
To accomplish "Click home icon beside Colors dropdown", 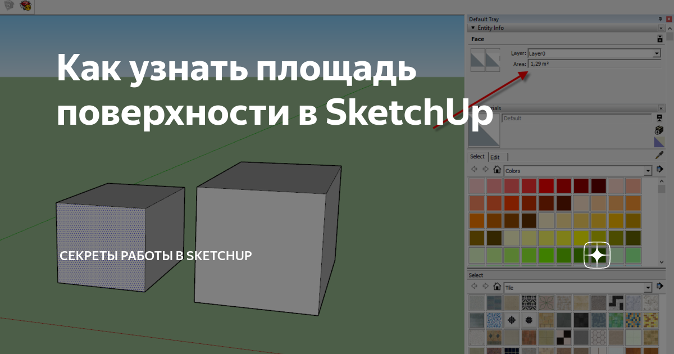I will click(x=497, y=170).
